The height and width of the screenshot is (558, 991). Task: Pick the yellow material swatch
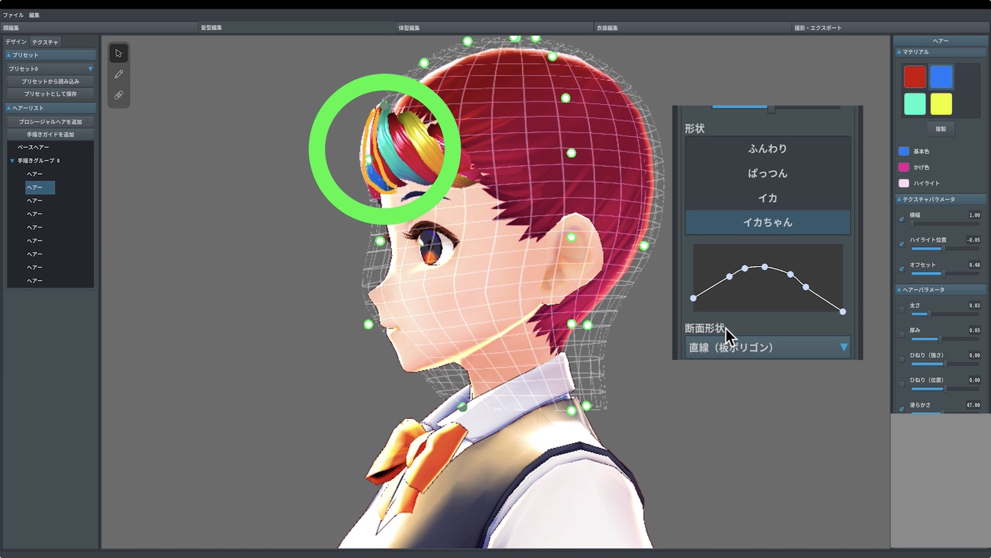(x=941, y=104)
